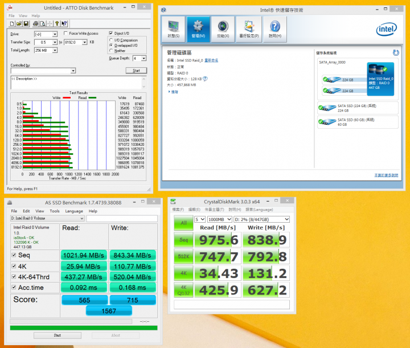Open the 說明(H) help icon in Intel RST
This screenshot has height=348, width=410.
tap(275, 29)
